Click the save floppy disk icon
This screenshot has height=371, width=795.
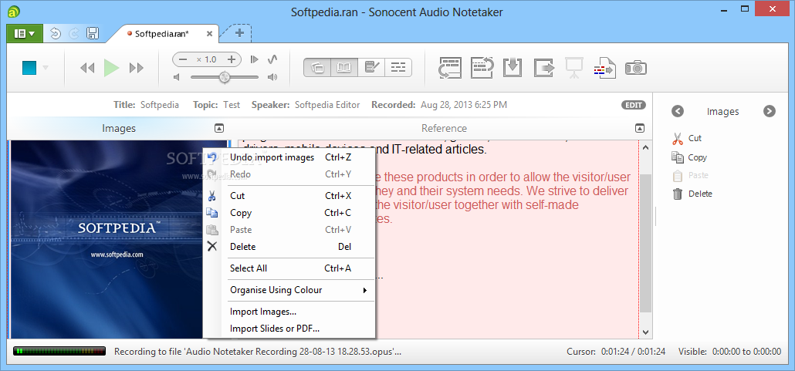(x=93, y=33)
